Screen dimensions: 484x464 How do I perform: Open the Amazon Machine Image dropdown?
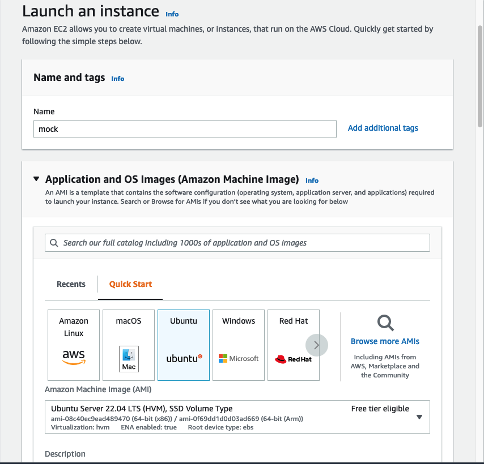point(237,417)
